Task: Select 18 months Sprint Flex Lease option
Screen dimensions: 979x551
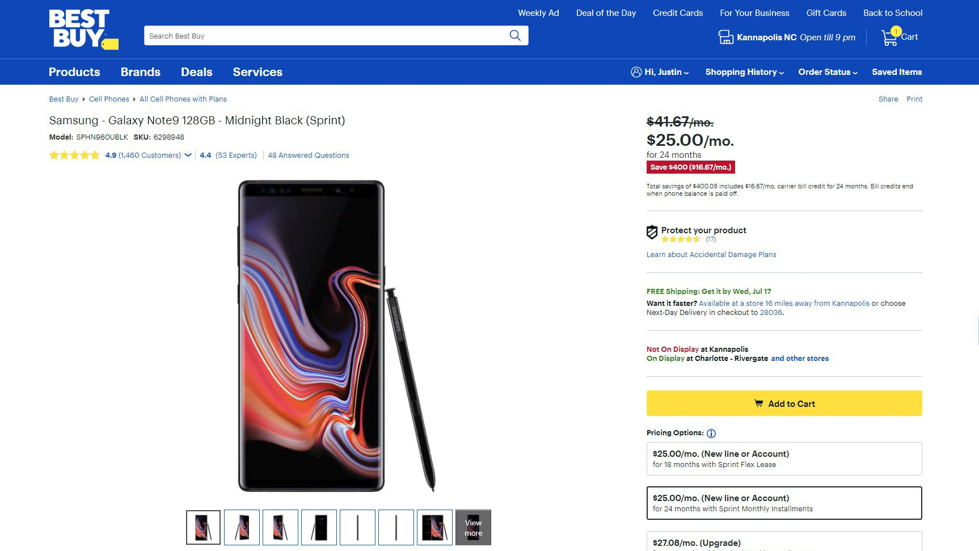Action: [x=784, y=459]
